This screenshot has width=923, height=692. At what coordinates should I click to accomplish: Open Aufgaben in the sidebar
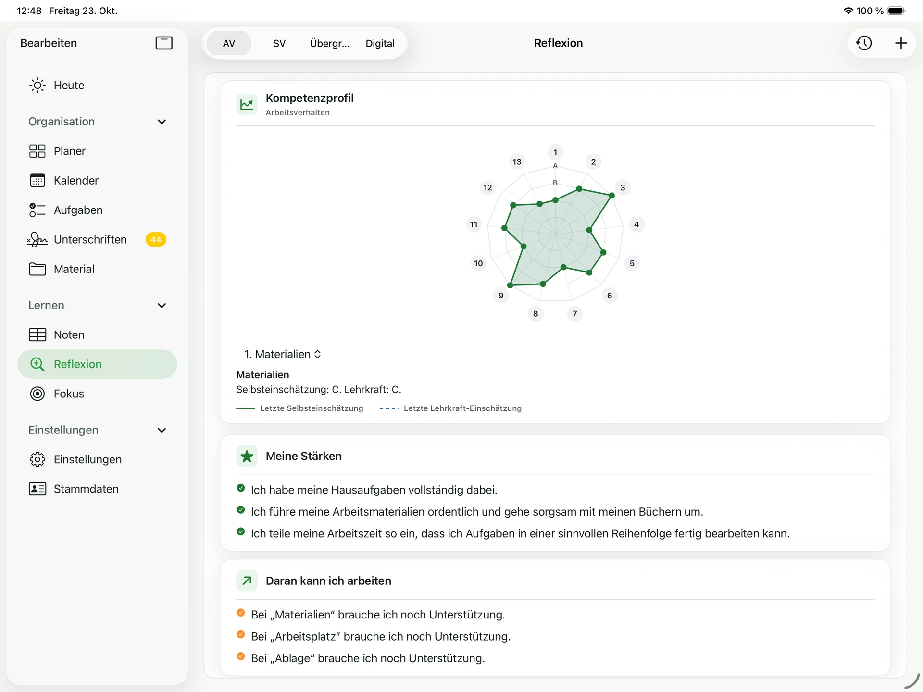pos(97,210)
